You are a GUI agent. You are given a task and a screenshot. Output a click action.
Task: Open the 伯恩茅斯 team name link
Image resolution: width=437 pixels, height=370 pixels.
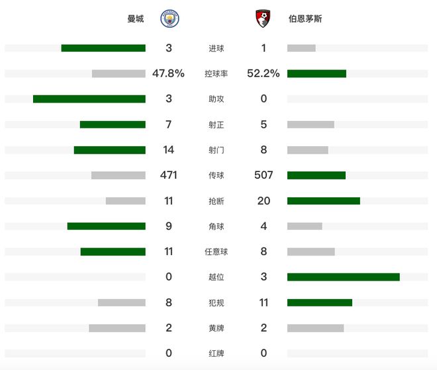(x=306, y=19)
